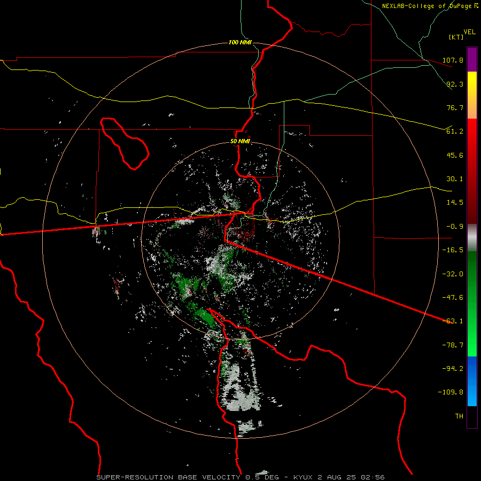Click the 50 NMI range ring label

click(x=240, y=142)
